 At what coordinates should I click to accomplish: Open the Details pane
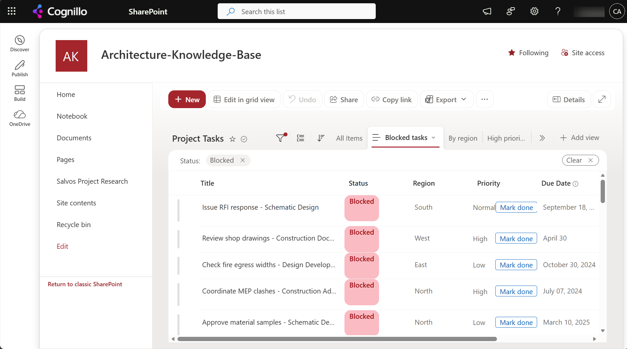(569, 99)
